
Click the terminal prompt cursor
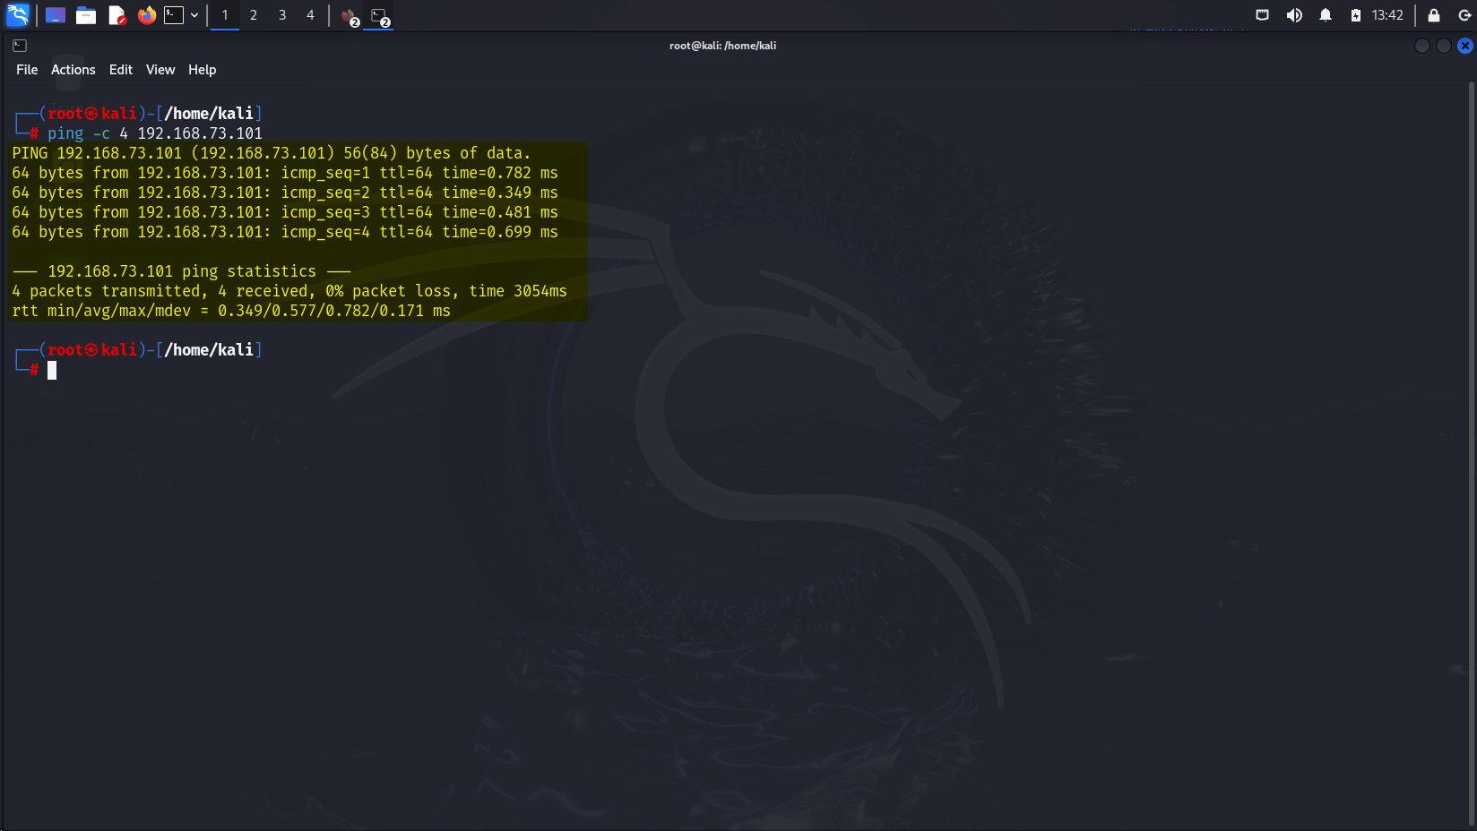tap(51, 371)
